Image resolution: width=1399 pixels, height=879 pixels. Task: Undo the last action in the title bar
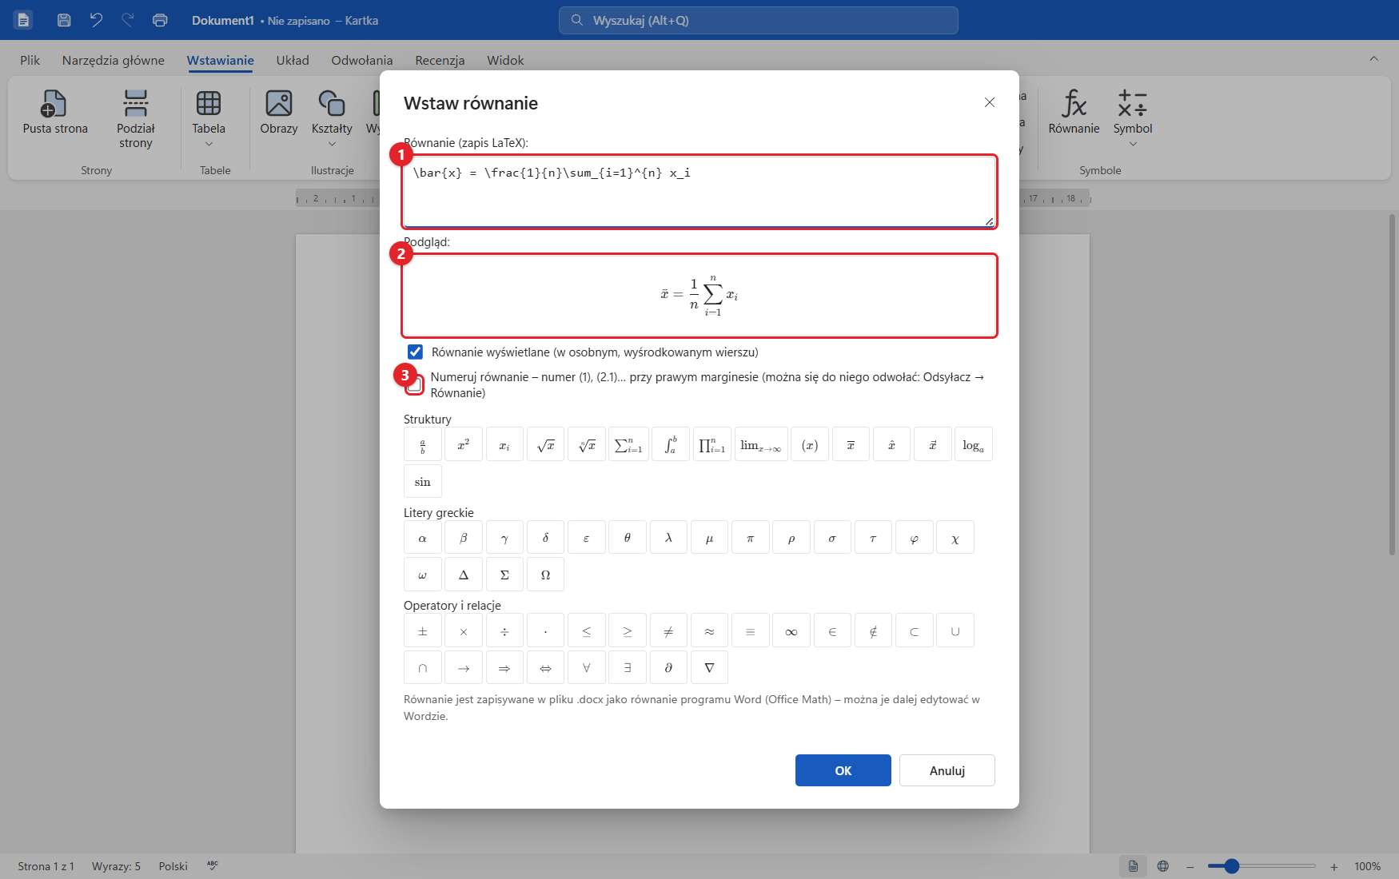coord(96,20)
